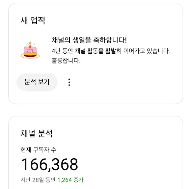This screenshot has height=189, width=189.
Task: Open the three-dot more options menu
Action: click(x=69, y=82)
